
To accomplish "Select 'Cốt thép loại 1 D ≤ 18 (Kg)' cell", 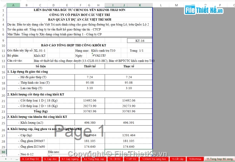I will pos(39,101).
